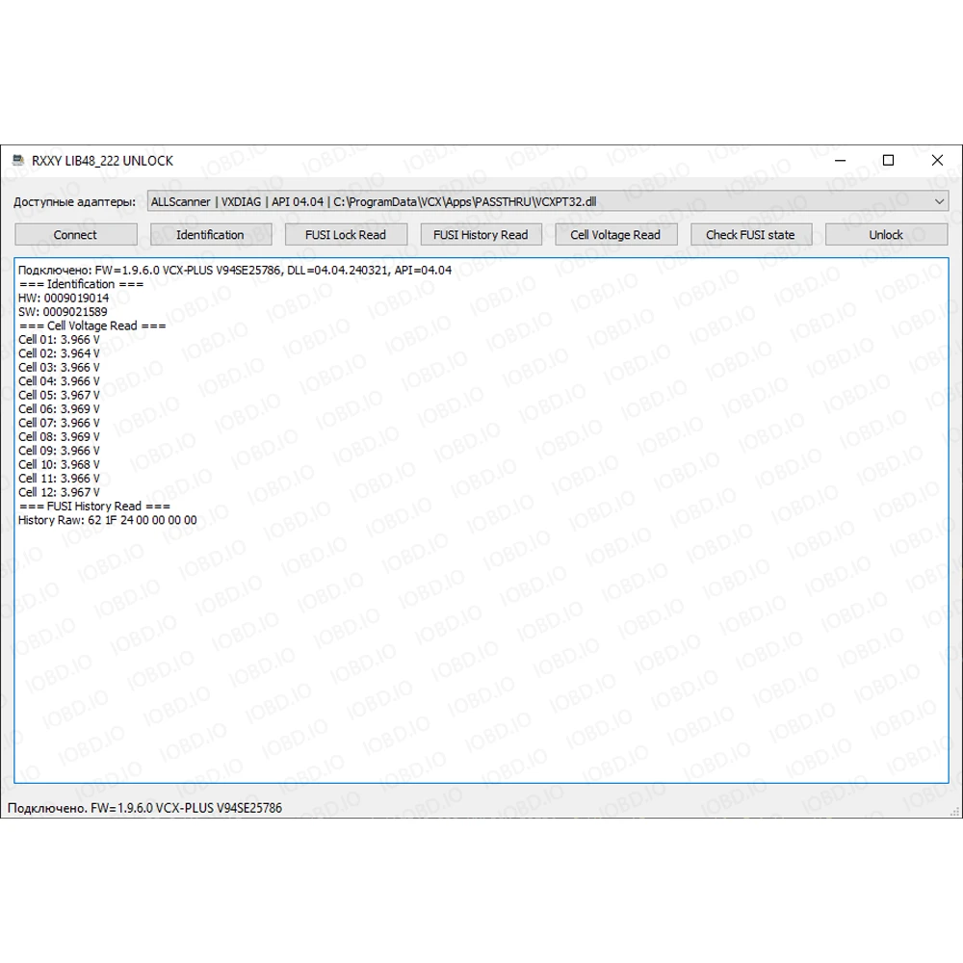Click FUSI Lock Read button
This screenshot has height=963, width=963.
[346, 235]
